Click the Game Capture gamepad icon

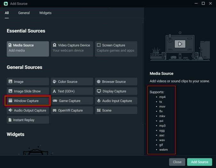55,101
